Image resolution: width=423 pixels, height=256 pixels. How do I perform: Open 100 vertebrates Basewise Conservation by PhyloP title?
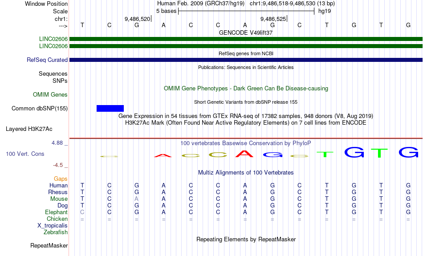(246, 143)
